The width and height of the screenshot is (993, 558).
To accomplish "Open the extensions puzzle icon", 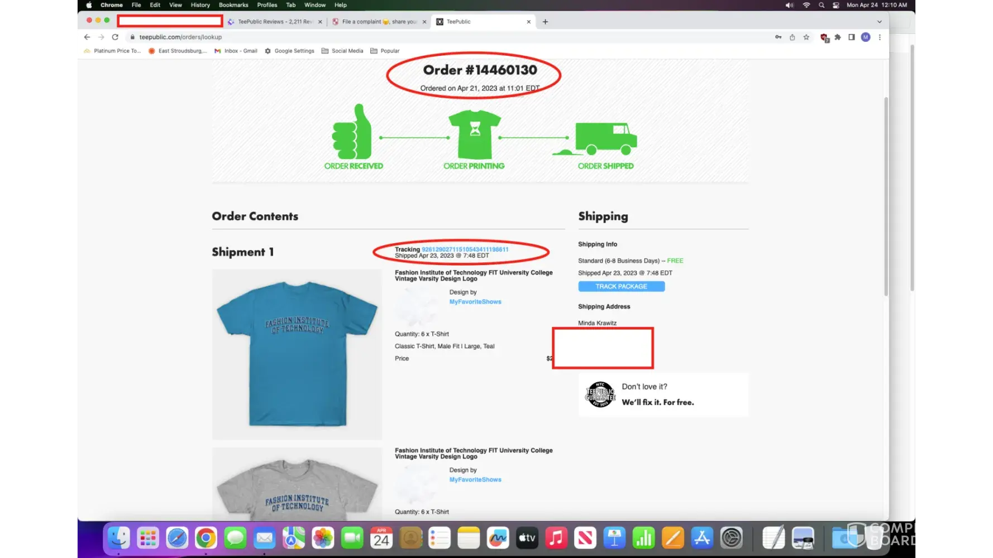I will point(837,37).
